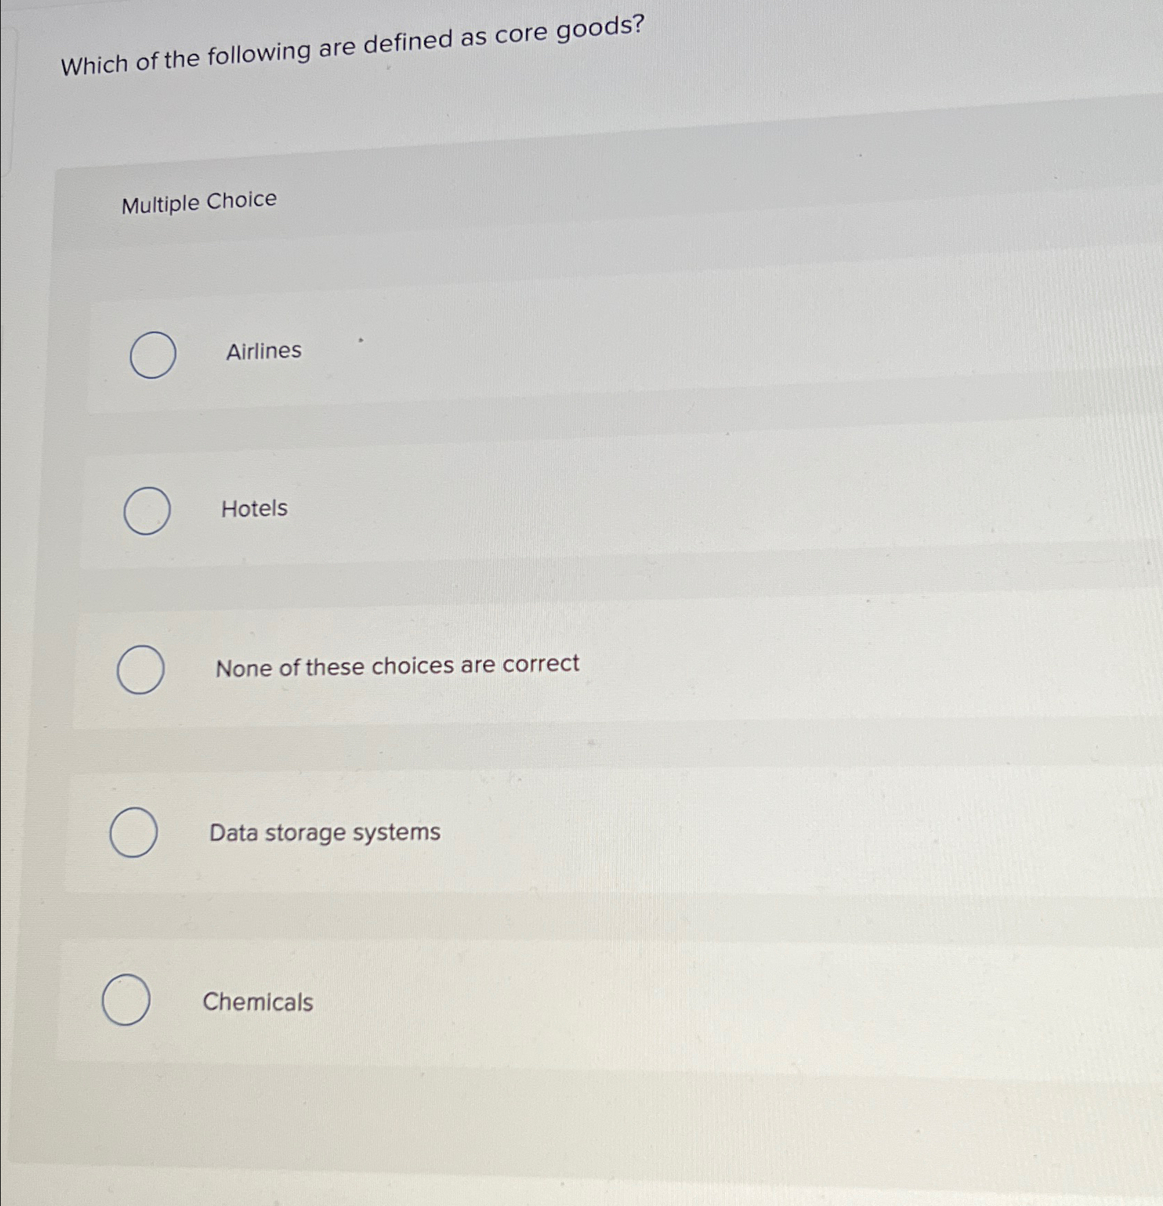Click the Chemicals answer row
Viewport: 1163px width, 1206px height.
pos(484,1001)
